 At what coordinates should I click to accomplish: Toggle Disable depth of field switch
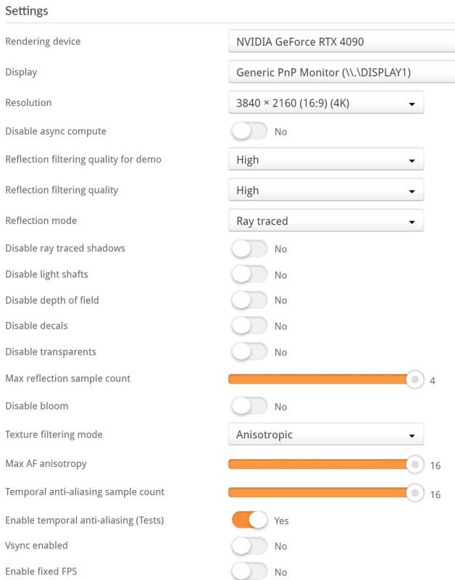[x=249, y=300]
